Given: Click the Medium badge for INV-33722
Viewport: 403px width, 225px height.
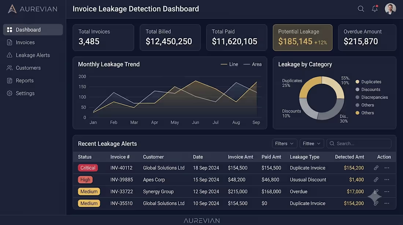Looking at the screenshot, I should tap(89, 192).
